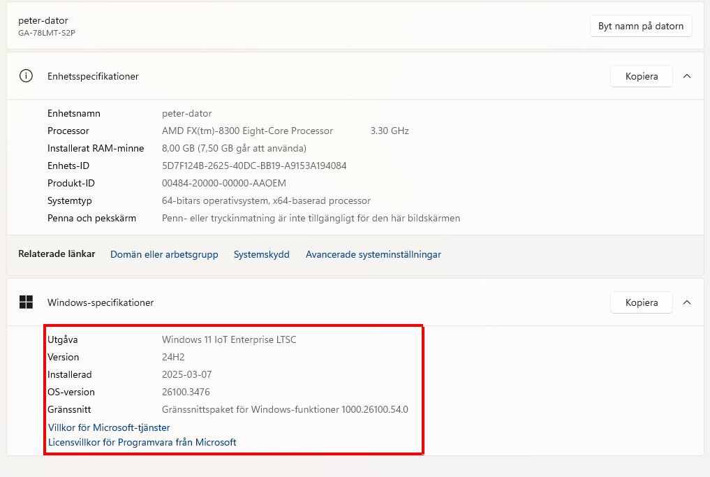Select the Windows-specifikationer heading text
This screenshot has width=710, height=477.
(x=101, y=302)
